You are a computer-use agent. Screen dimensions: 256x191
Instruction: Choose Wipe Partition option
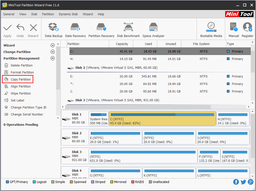(x=21, y=93)
